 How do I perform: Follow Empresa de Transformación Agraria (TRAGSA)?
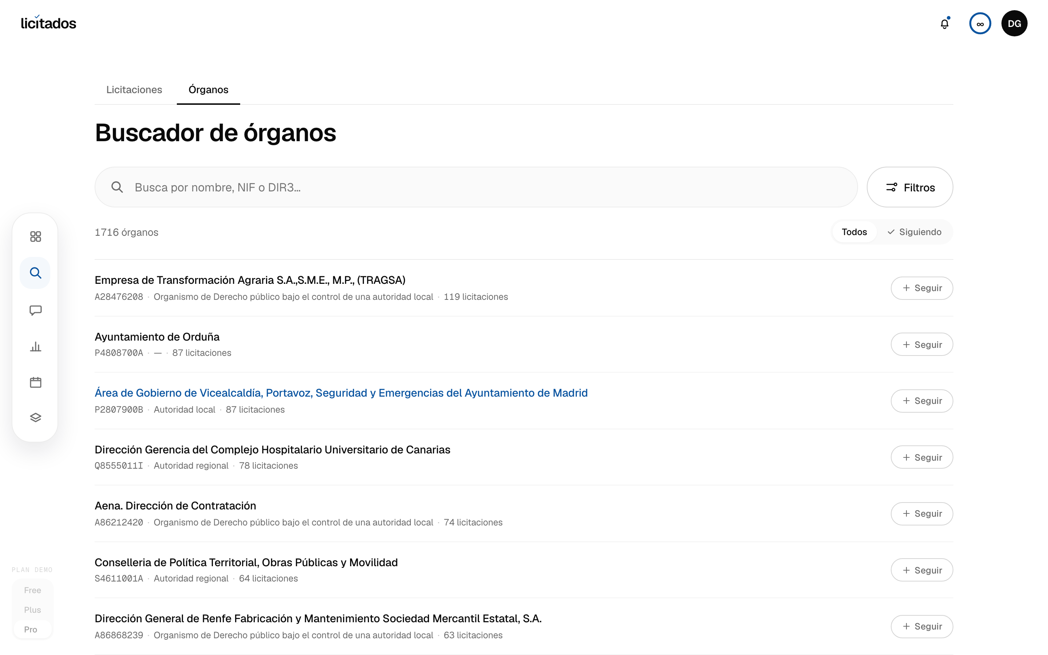921,288
